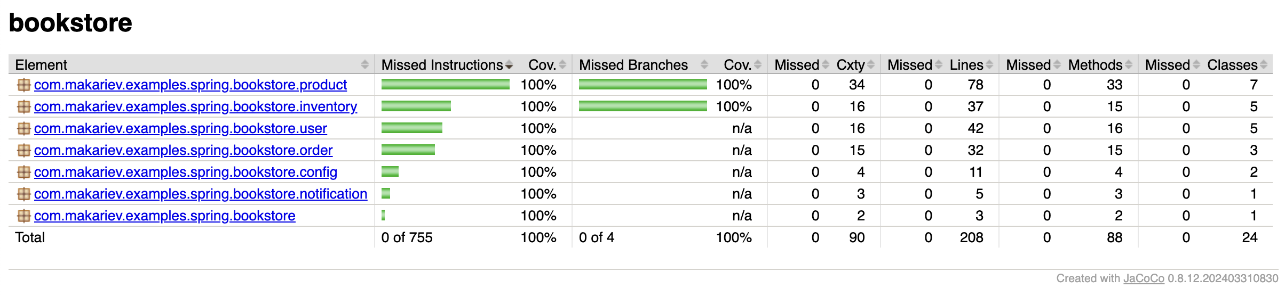Open the bookstore.product package link

tap(191, 85)
